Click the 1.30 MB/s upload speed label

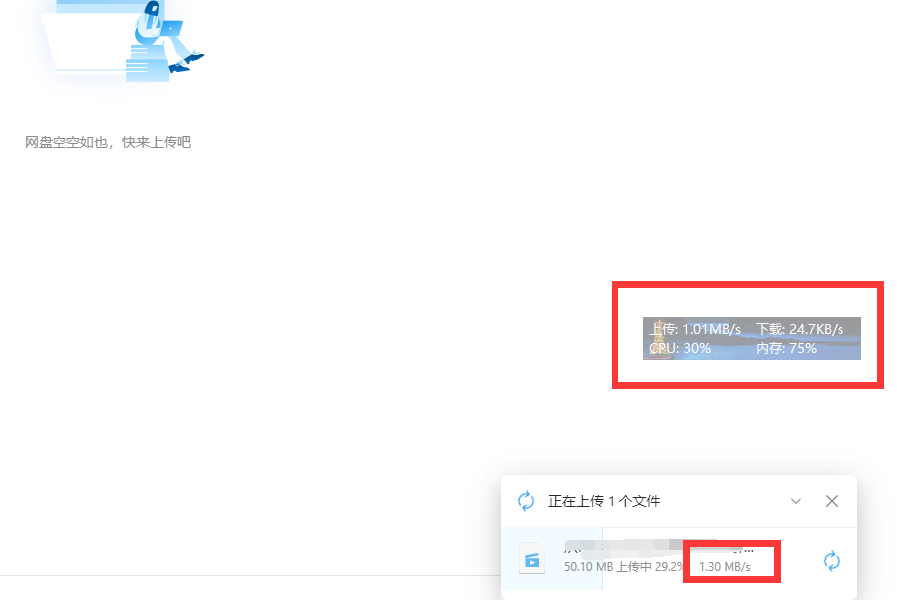725,567
